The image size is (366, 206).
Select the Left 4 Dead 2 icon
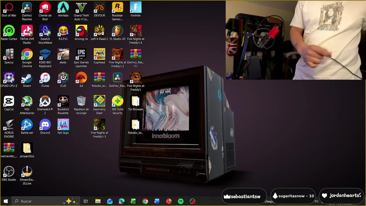point(99,33)
